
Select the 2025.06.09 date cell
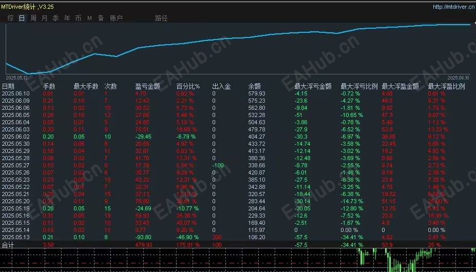click(16, 101)
